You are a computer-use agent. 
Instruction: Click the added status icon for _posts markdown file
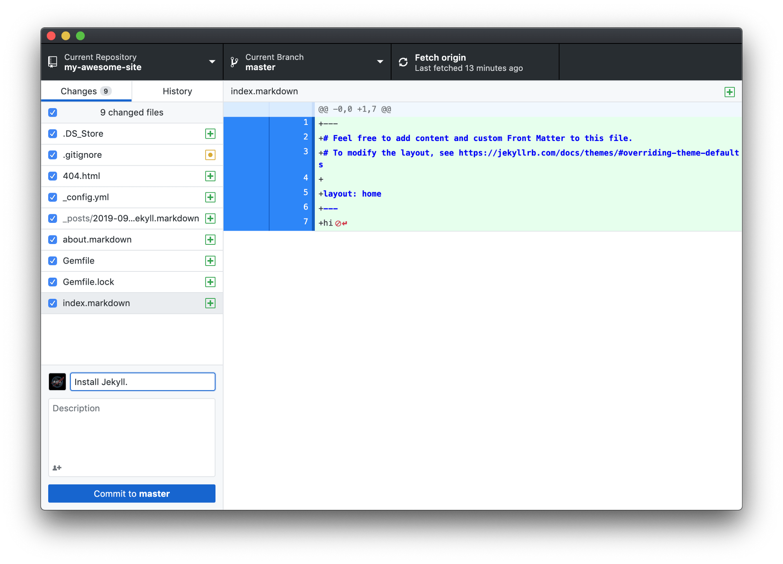210,218
